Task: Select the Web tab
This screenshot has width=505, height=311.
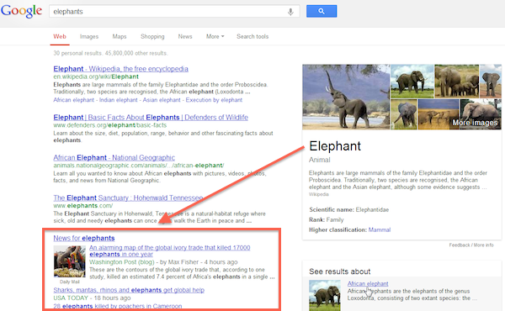Action: 60,36
